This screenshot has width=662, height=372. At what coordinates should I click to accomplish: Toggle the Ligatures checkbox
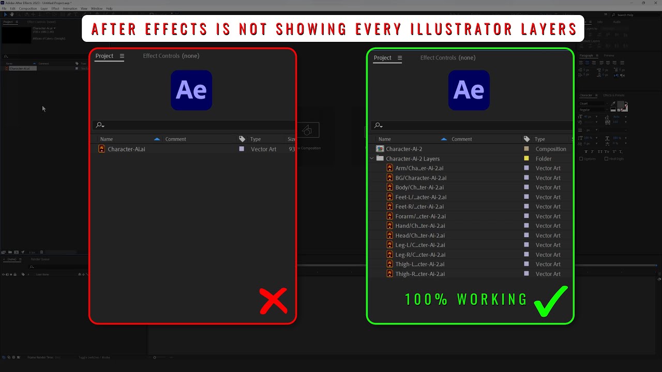(581, 159)
